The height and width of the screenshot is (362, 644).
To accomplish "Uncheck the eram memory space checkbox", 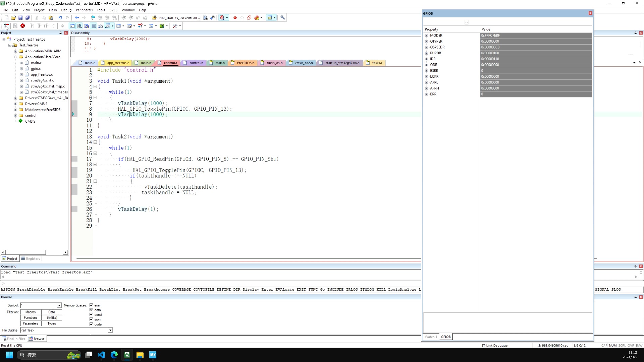I will (91, 305).
